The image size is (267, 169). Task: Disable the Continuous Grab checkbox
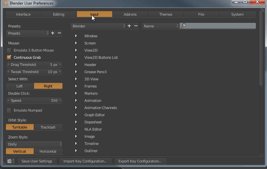[9, 57]
